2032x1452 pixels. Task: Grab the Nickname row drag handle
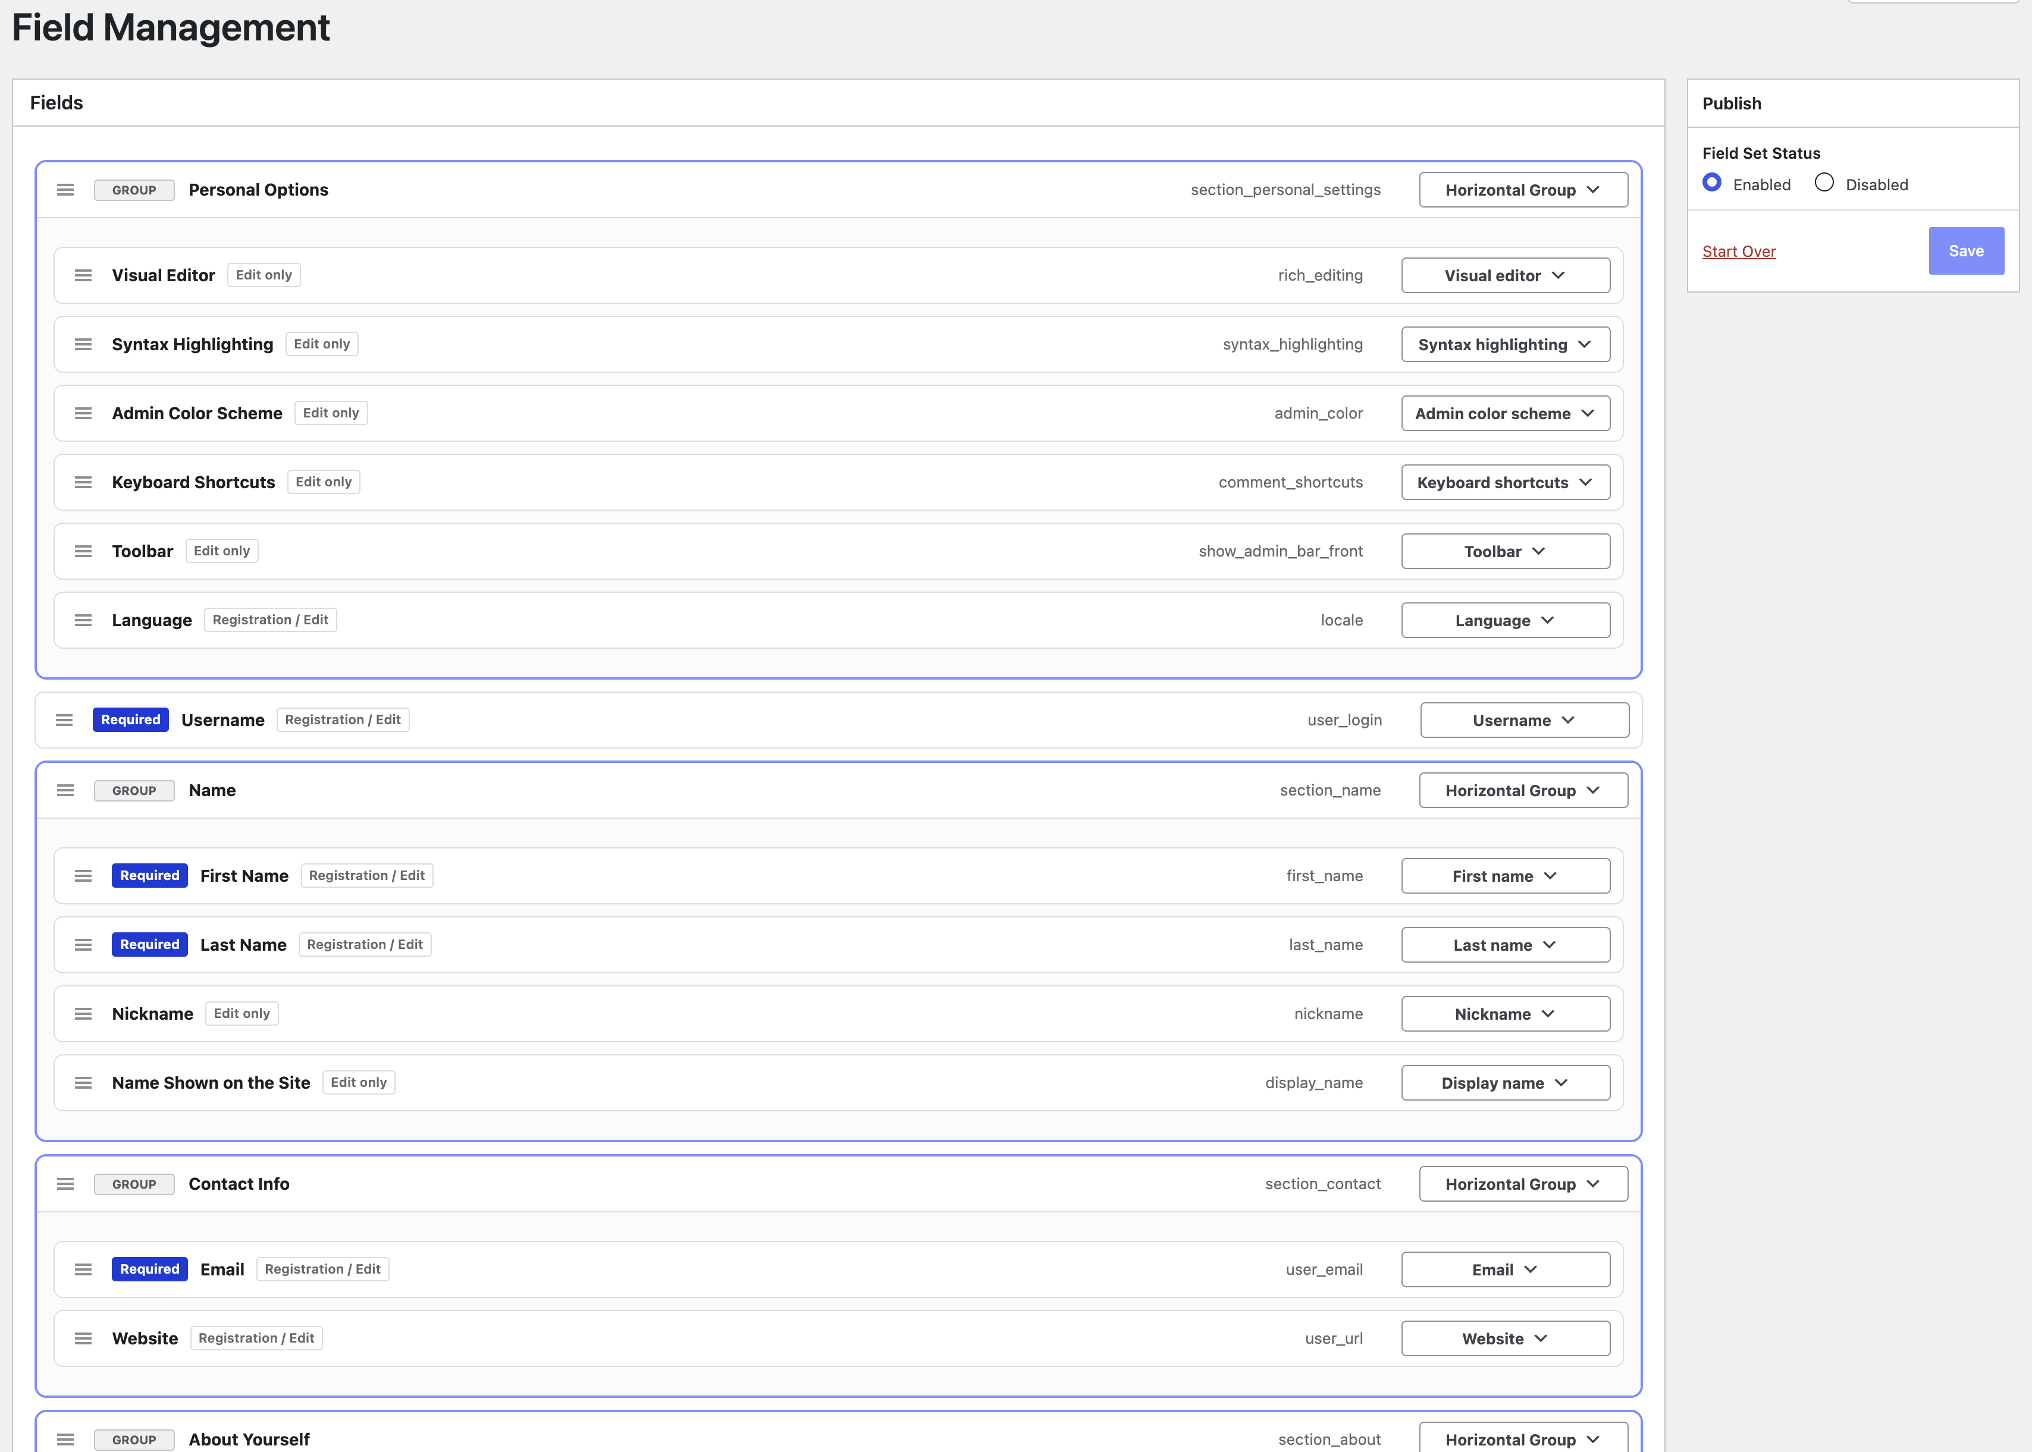(x=83, y=1013)
